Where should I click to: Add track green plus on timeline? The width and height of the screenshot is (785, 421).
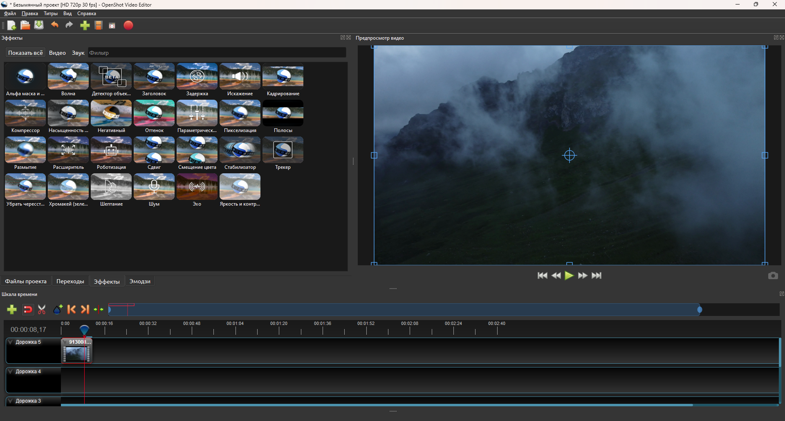12,309
